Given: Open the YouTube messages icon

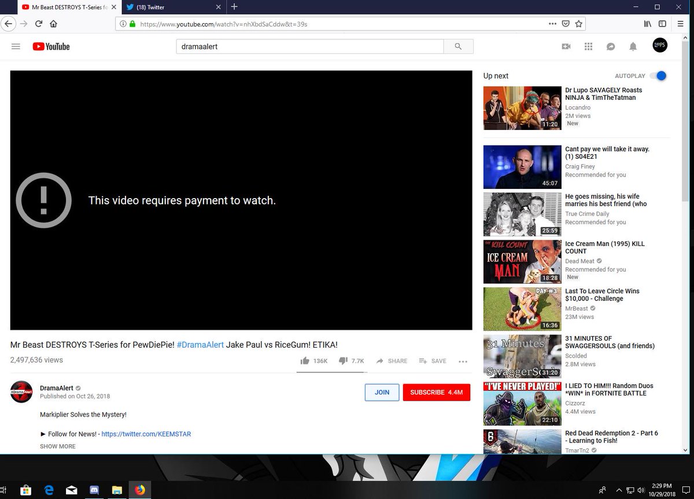Looking at the screenshot, I should [x=611, y=47].
